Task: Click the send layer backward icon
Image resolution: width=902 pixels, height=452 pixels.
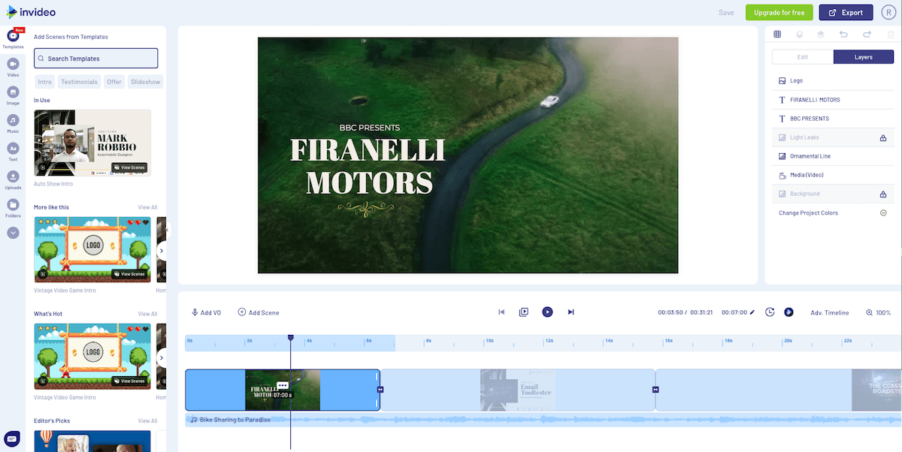Action: coord(800,35)
